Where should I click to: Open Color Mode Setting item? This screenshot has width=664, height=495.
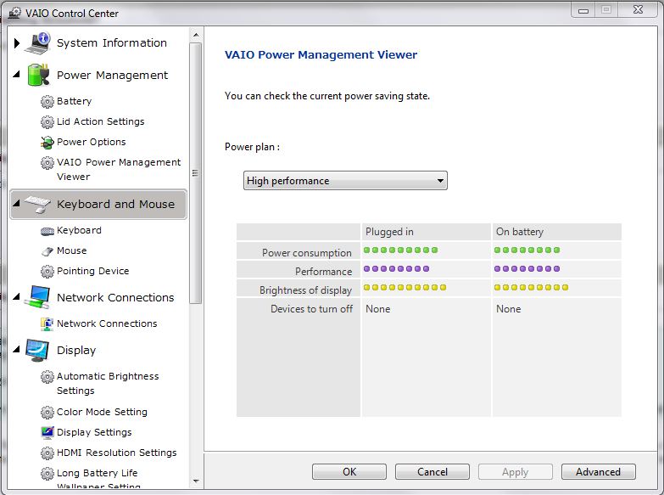pyautogui.click(x=102, y=412)
